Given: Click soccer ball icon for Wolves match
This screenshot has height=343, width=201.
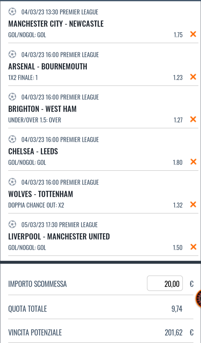Looking at the screenshot, I should coord(12,182).
